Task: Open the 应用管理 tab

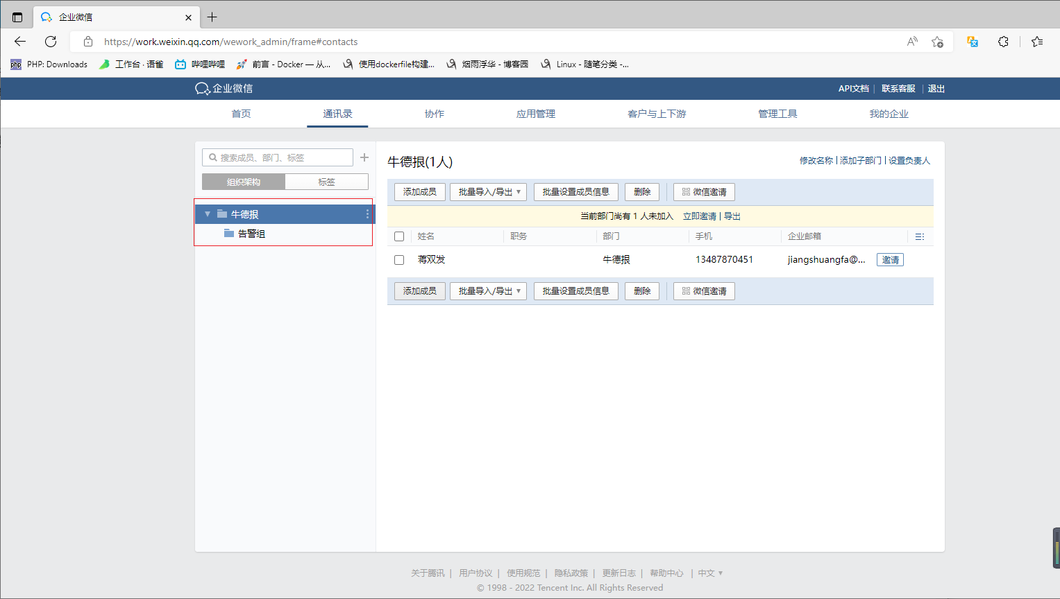Action: coord(536,114)
